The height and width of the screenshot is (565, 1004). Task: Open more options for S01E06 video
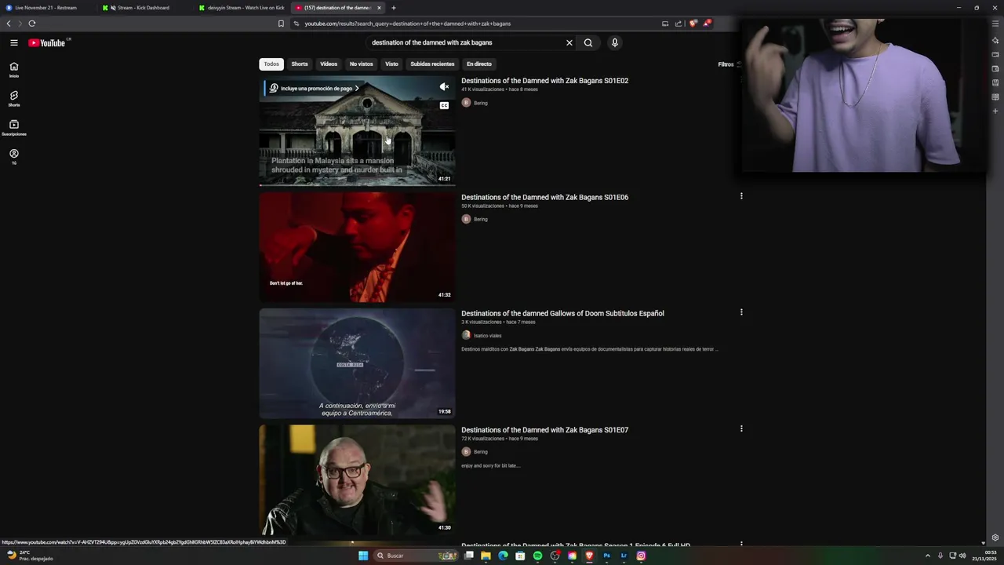point(741,196)
